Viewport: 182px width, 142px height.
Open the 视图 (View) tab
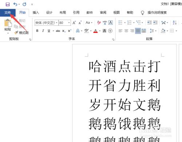coord(116,12)
